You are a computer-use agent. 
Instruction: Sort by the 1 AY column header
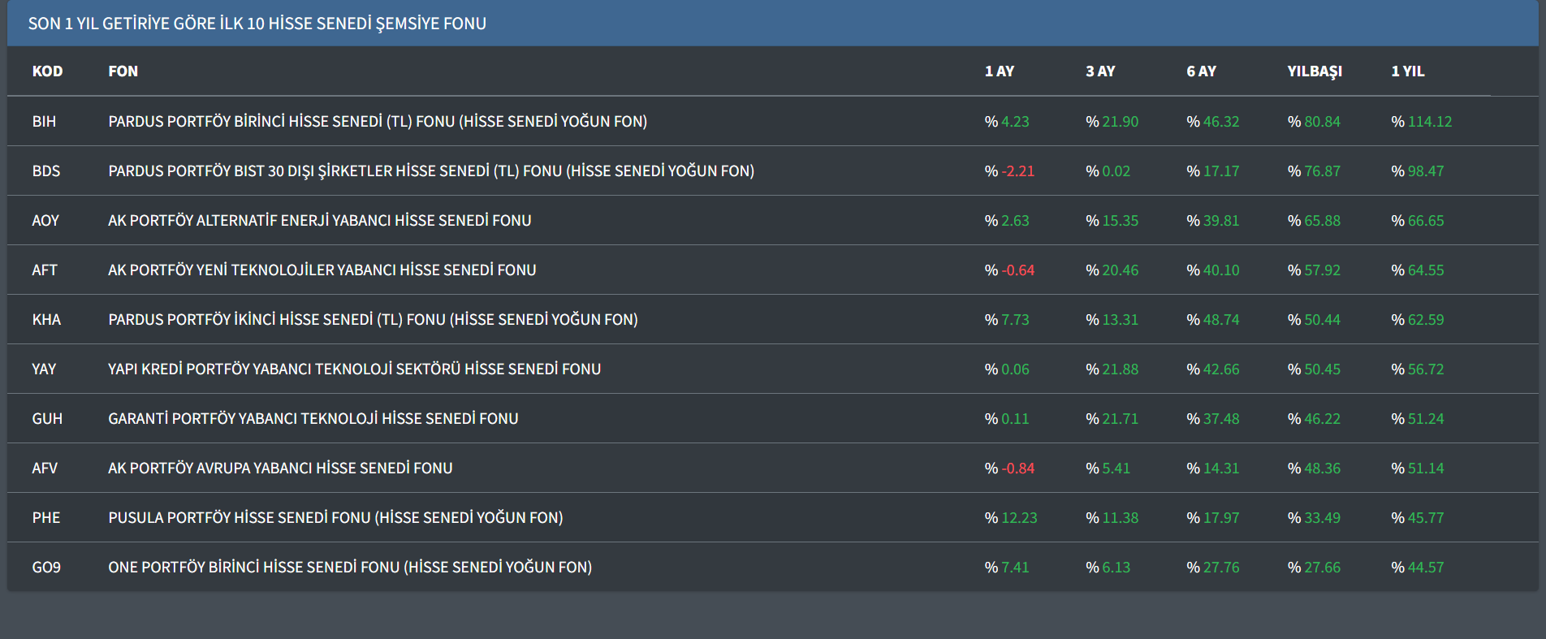point(999,71)
